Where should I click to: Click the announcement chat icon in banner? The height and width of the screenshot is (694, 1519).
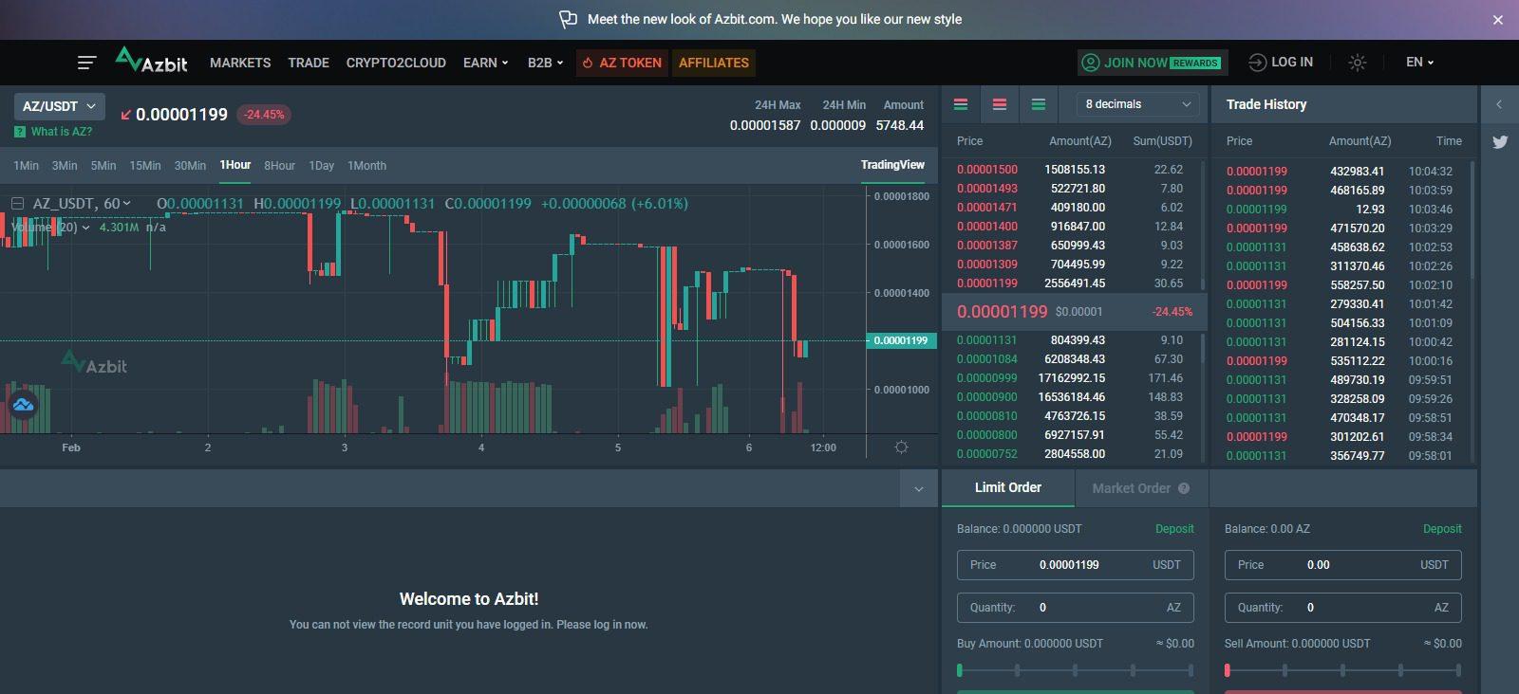[x=568, y=19]
